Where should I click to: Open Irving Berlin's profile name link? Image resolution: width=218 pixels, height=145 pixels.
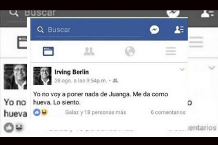tap(72, 72)
